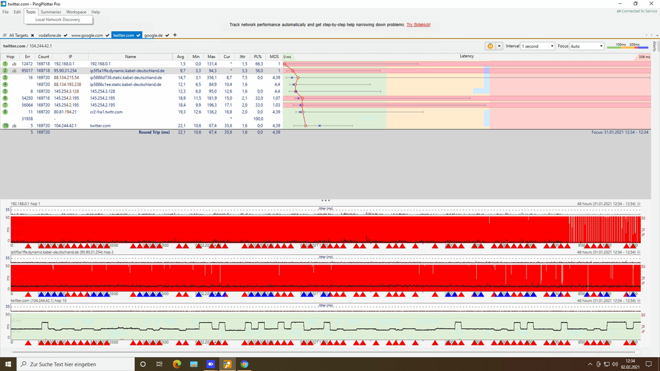Screen dimensions: 660x371
Task: Sort by the Avg column header
Action: (180, 57)
